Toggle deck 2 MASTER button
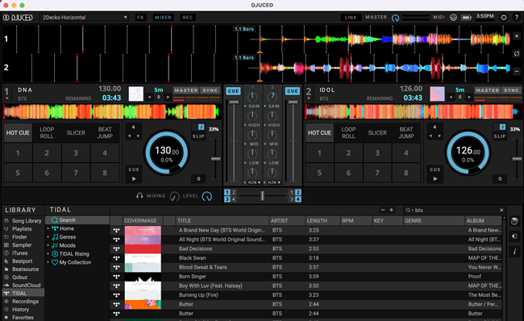 pyautogui.click(x=487, y=90)
